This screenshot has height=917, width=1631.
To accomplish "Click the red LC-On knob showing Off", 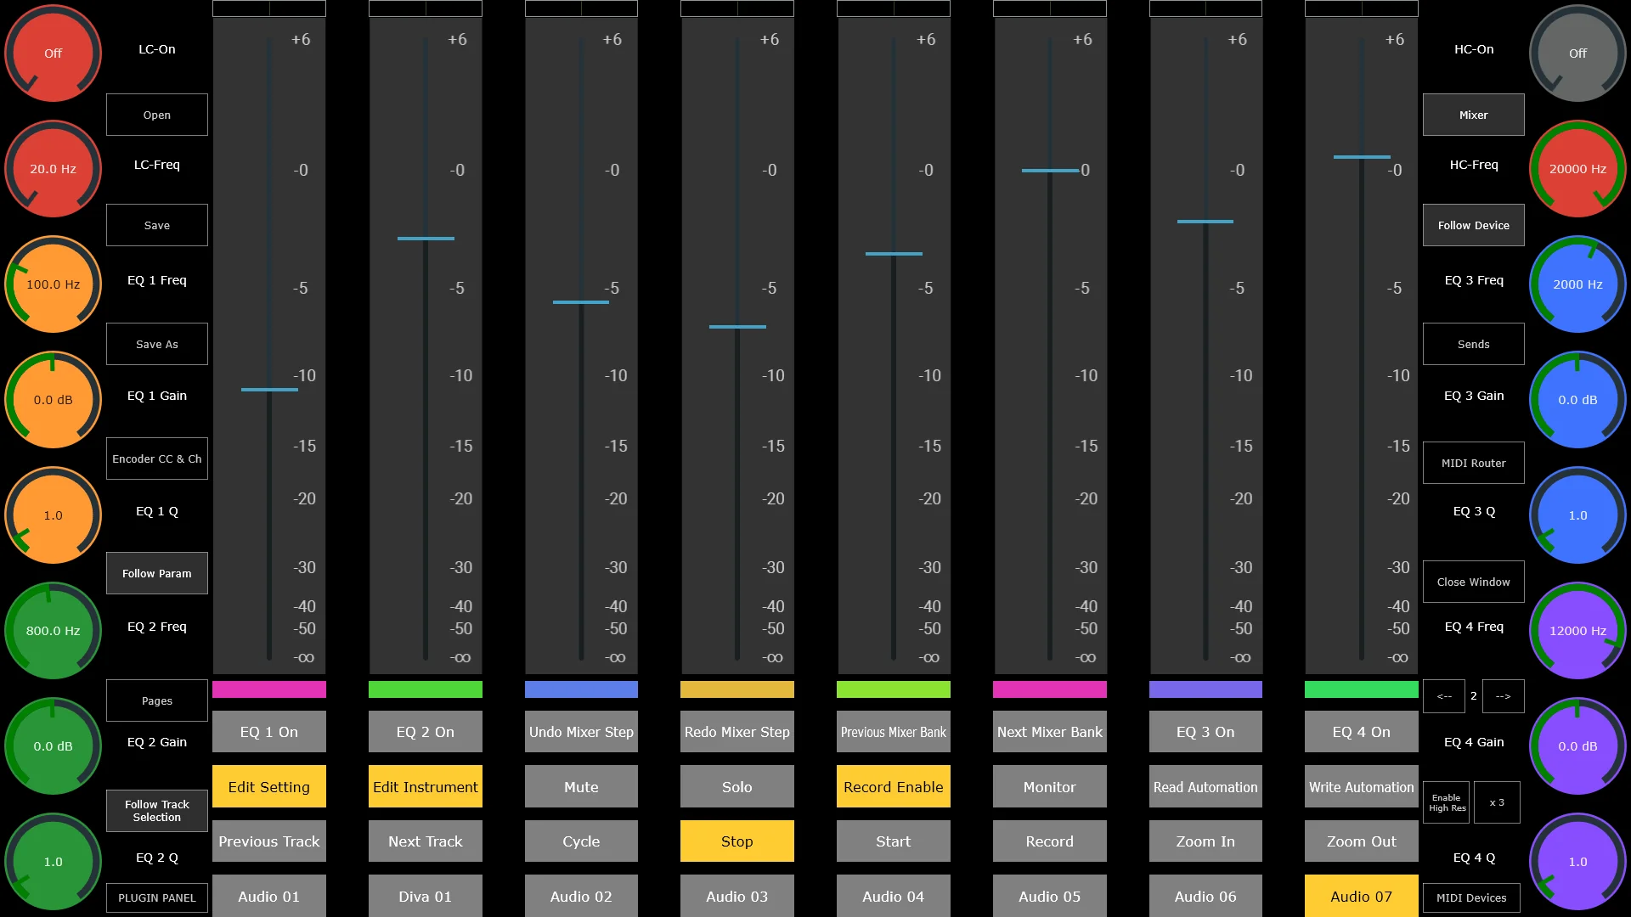I will pos(53,53).
